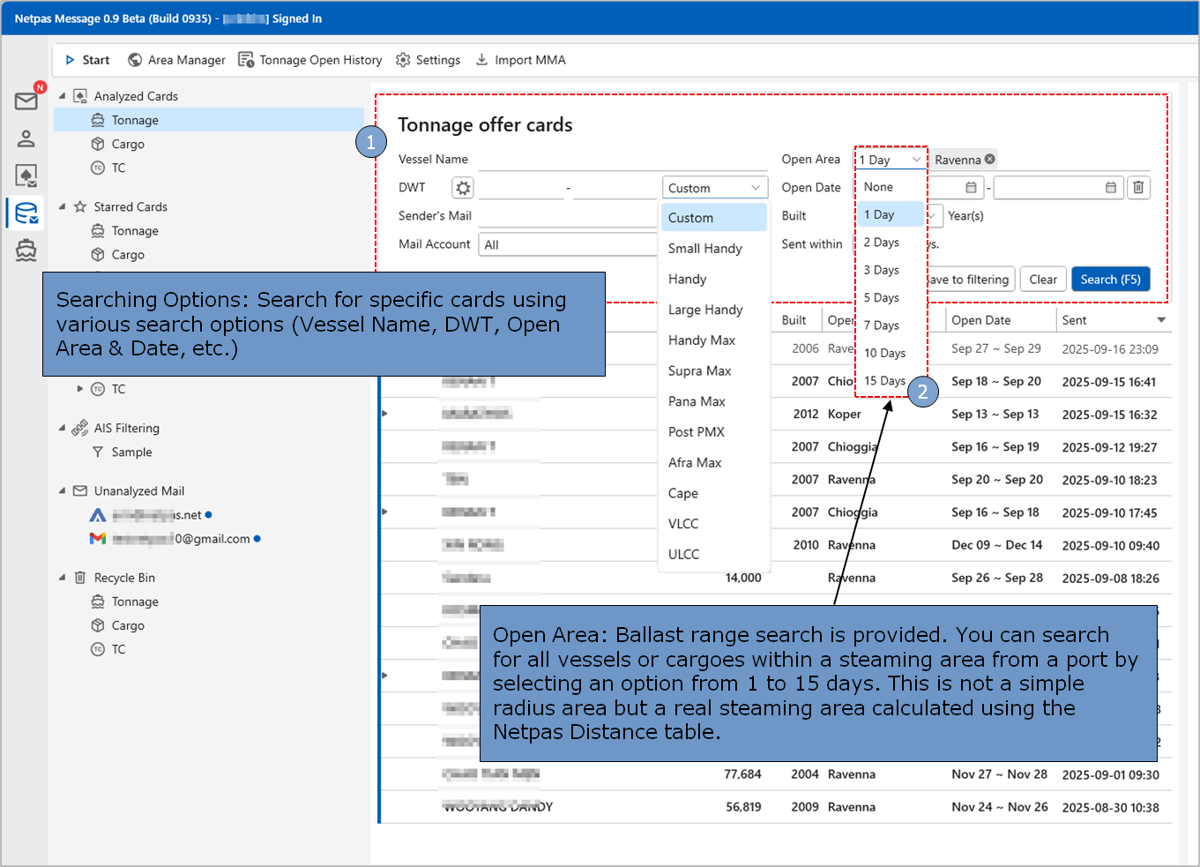Screen dimensions: 1200x867
Task: Choose 7 Days in ballast range list
Action: point(882,325)
